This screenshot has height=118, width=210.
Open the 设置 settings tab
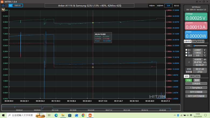(x=194, y=41)
